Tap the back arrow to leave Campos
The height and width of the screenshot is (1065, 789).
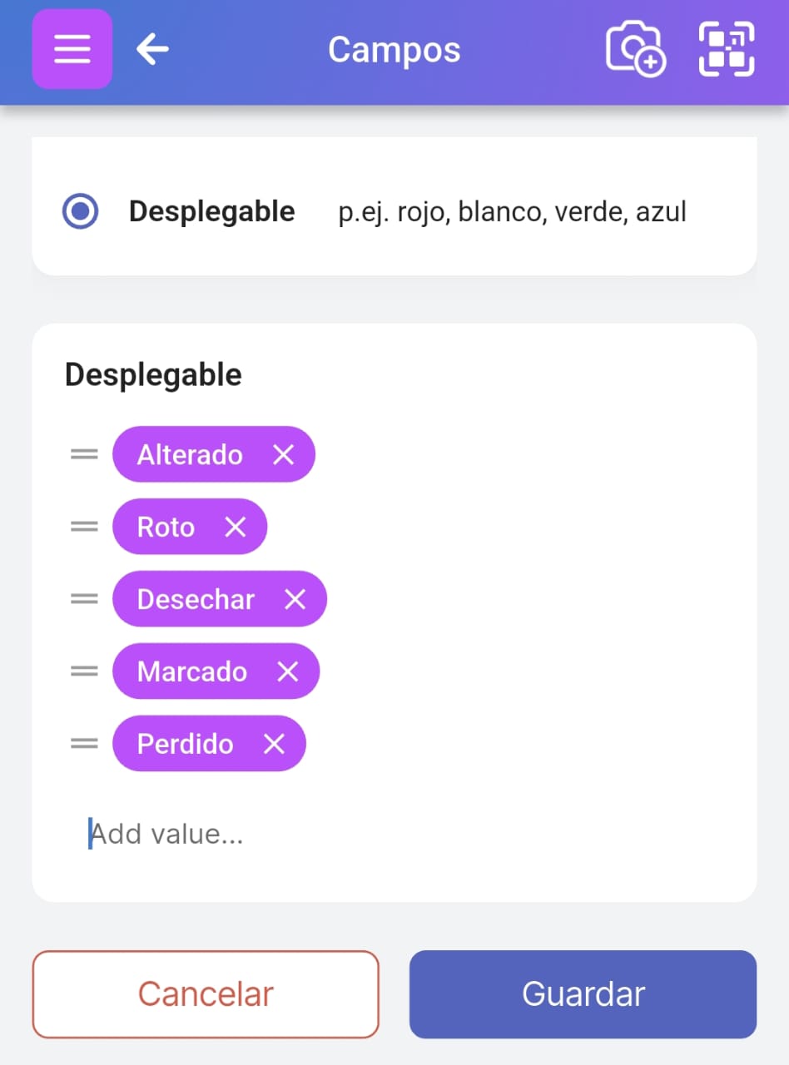pyautogui.click(x=151, y=49)
